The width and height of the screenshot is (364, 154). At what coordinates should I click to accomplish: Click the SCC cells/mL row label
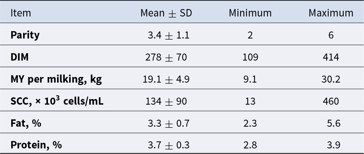tap(57, 101)
